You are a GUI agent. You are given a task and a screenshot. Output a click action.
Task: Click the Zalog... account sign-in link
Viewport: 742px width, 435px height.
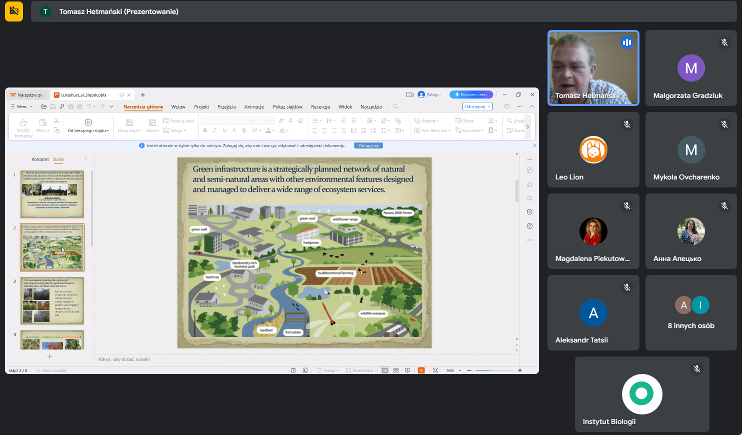point(429,94)
